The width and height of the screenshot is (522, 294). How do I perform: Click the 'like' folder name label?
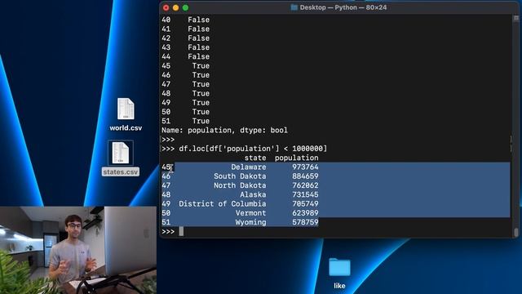tap(339, 286)
